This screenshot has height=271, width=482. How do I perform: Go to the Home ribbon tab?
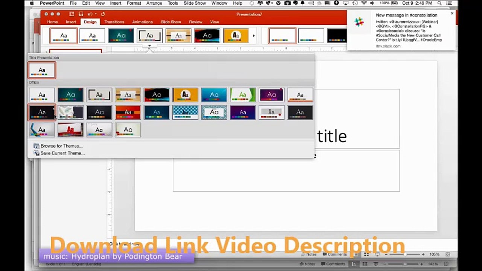(52, 22)
